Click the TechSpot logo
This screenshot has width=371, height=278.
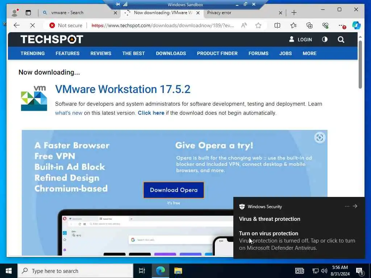(52, 39)
